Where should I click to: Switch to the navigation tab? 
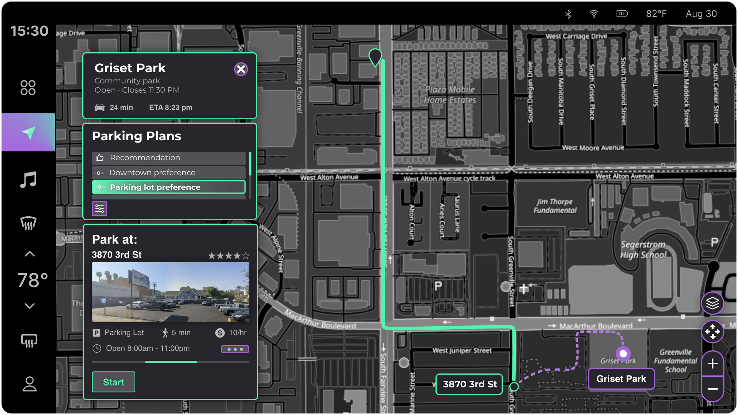click(28, 133)
